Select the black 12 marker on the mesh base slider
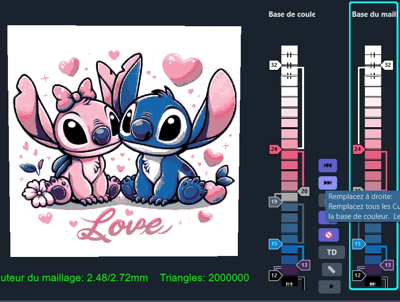 (359, 275)
